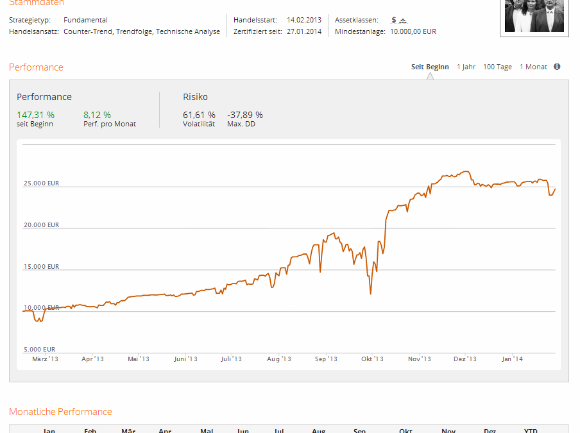Click the dollar sign asset class icon

tap(394, 20)
